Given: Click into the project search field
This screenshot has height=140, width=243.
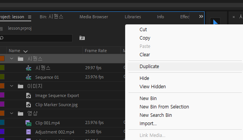Looking at the screenshot, I should (x=36, y=38).
